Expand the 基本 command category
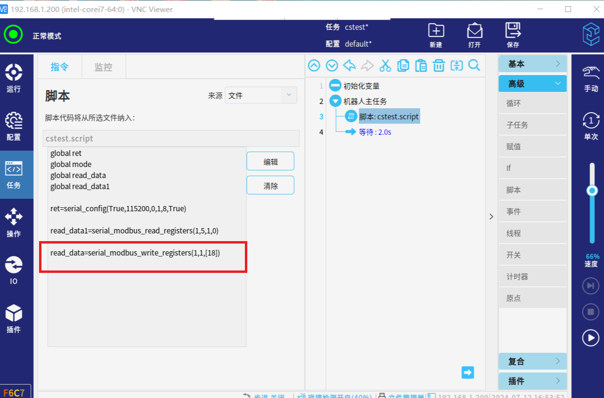This screenshot has width=604, height=398. point(532,64)
